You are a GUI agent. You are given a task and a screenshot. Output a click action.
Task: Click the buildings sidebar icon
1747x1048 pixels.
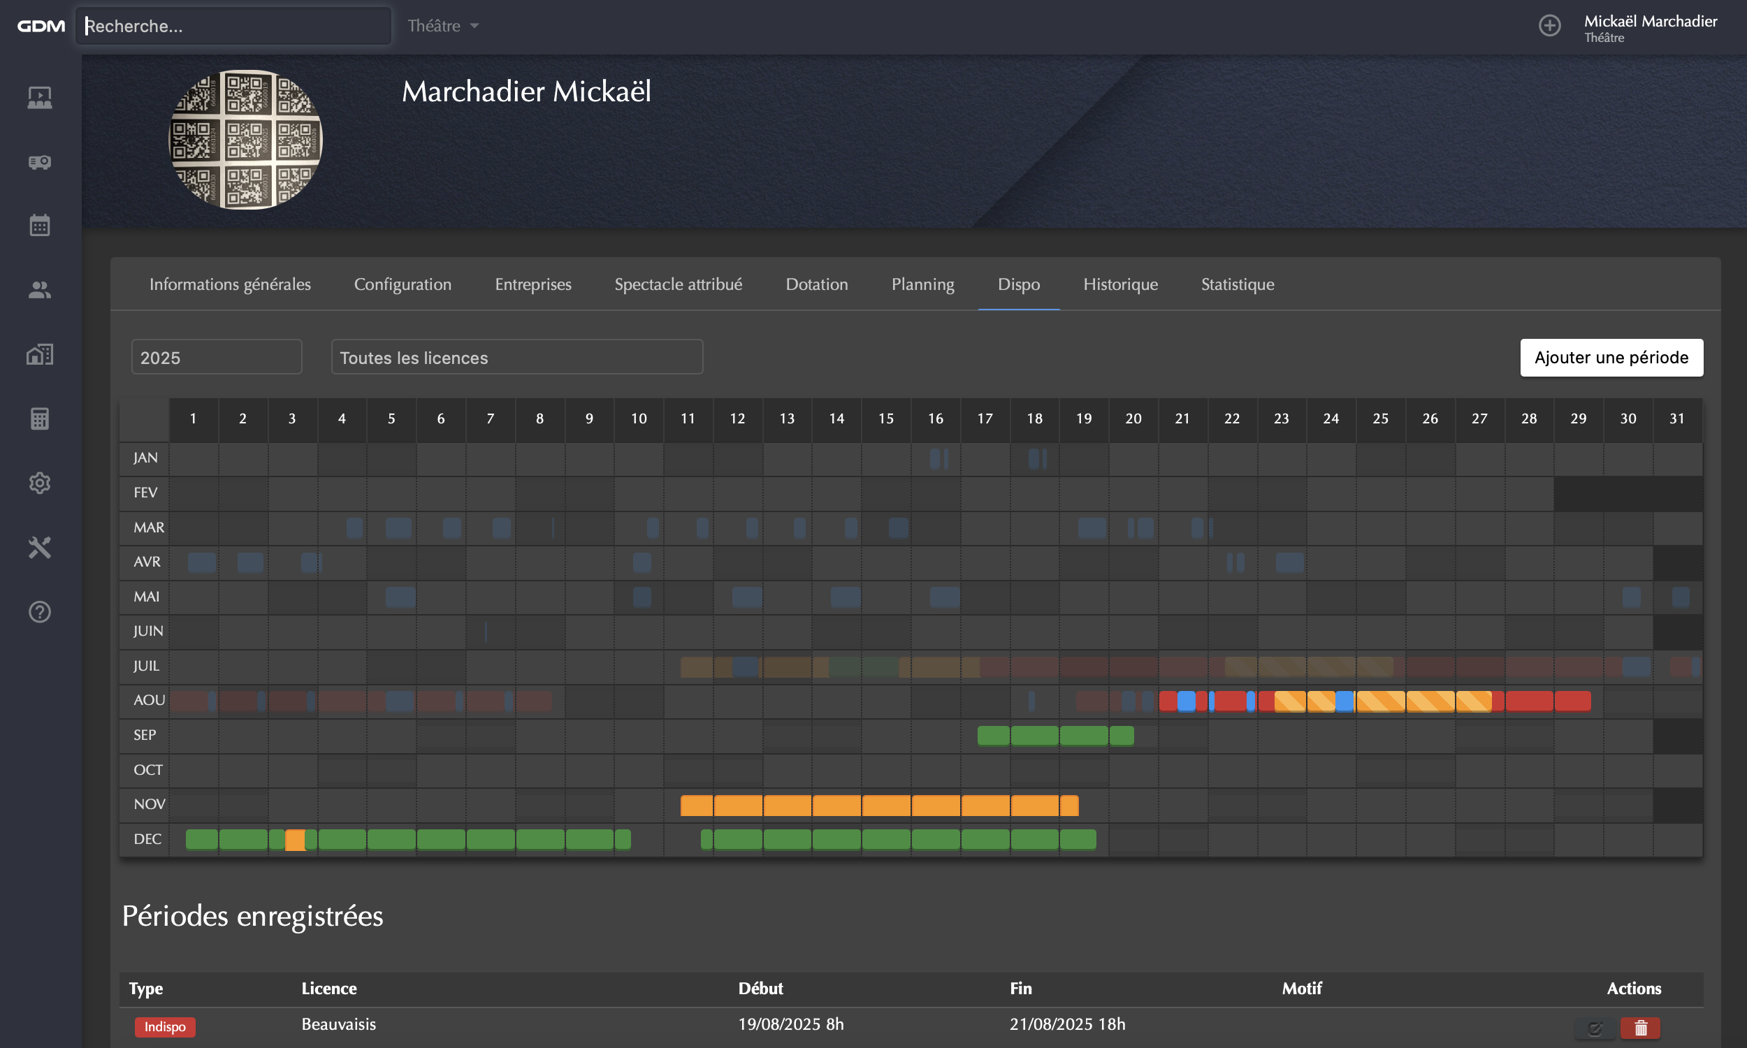40,354
